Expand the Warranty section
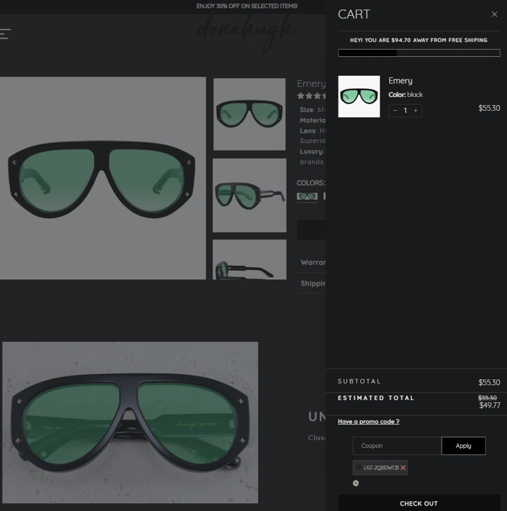 point(311,262)
